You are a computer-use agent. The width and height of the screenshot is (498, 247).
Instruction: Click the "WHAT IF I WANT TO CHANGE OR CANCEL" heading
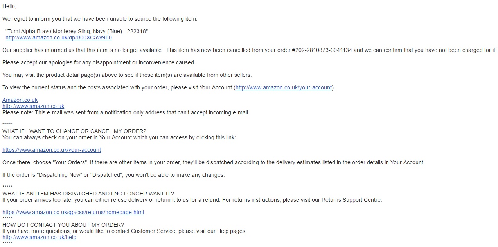coord(74,131)
